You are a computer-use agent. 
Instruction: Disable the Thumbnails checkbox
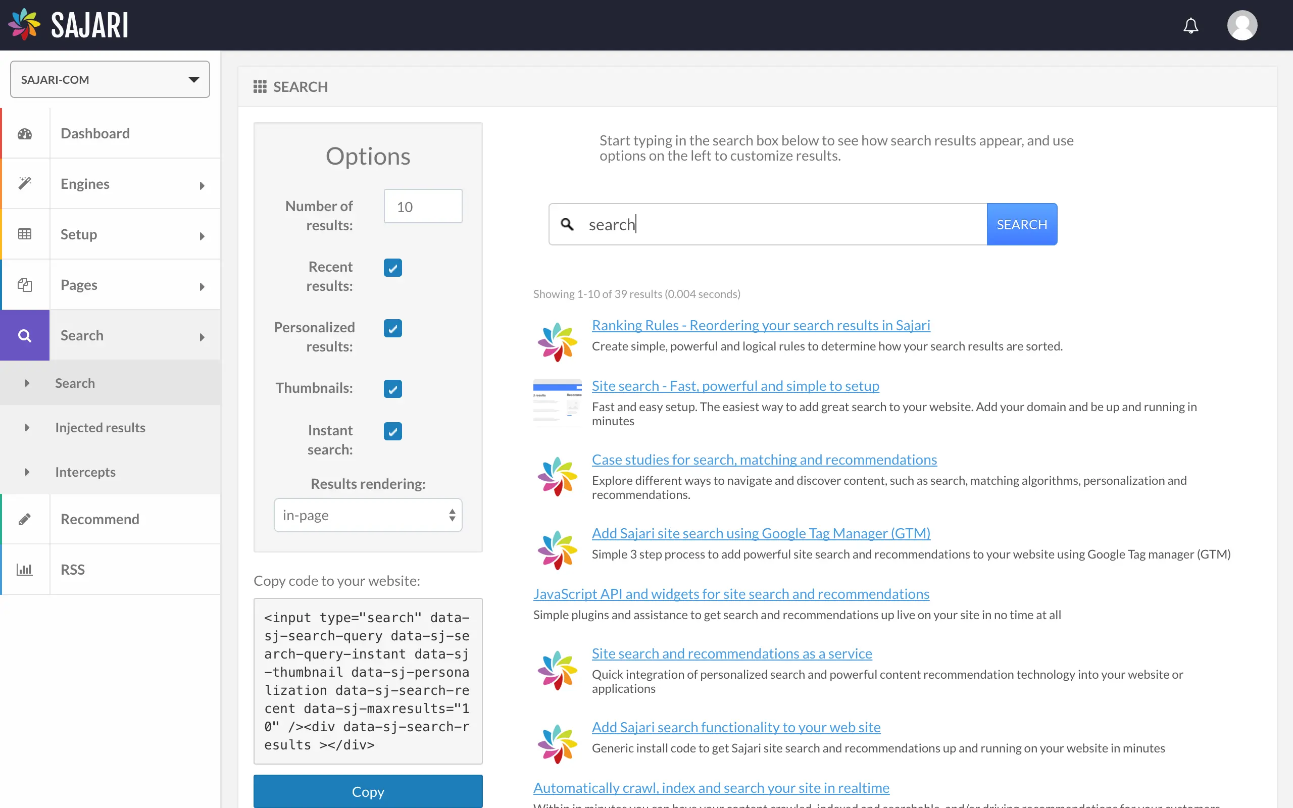pyautogui.click(x=393, y=388)
